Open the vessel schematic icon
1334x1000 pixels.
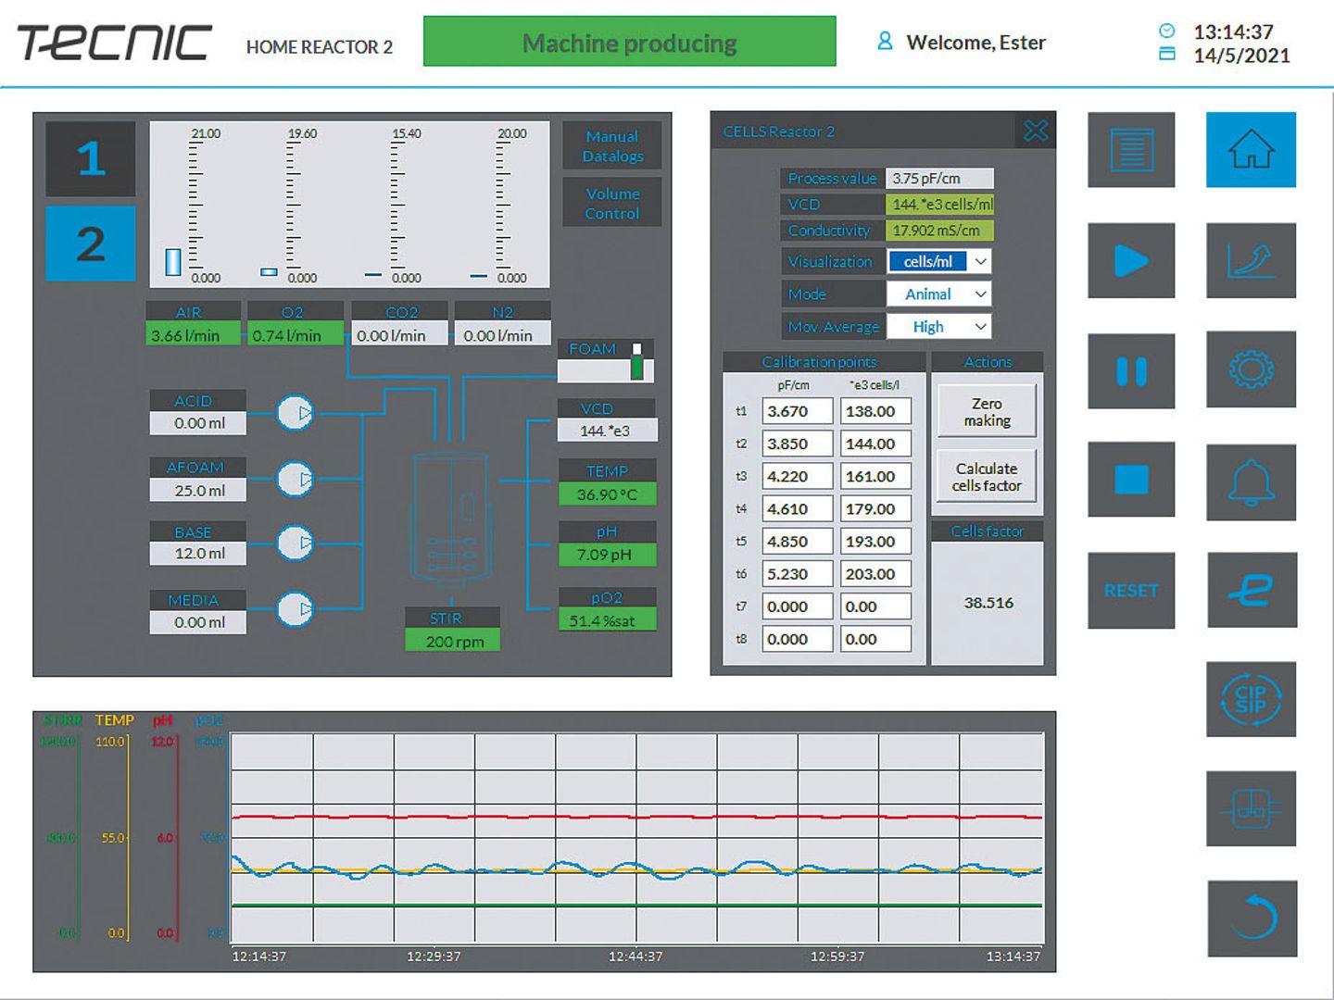point(1251,809)
